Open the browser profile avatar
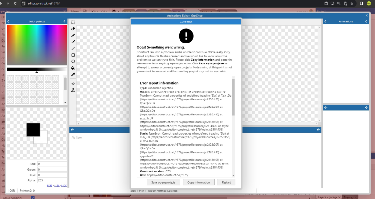The height and width of the screenshot is (199, 375). [369, 3]
